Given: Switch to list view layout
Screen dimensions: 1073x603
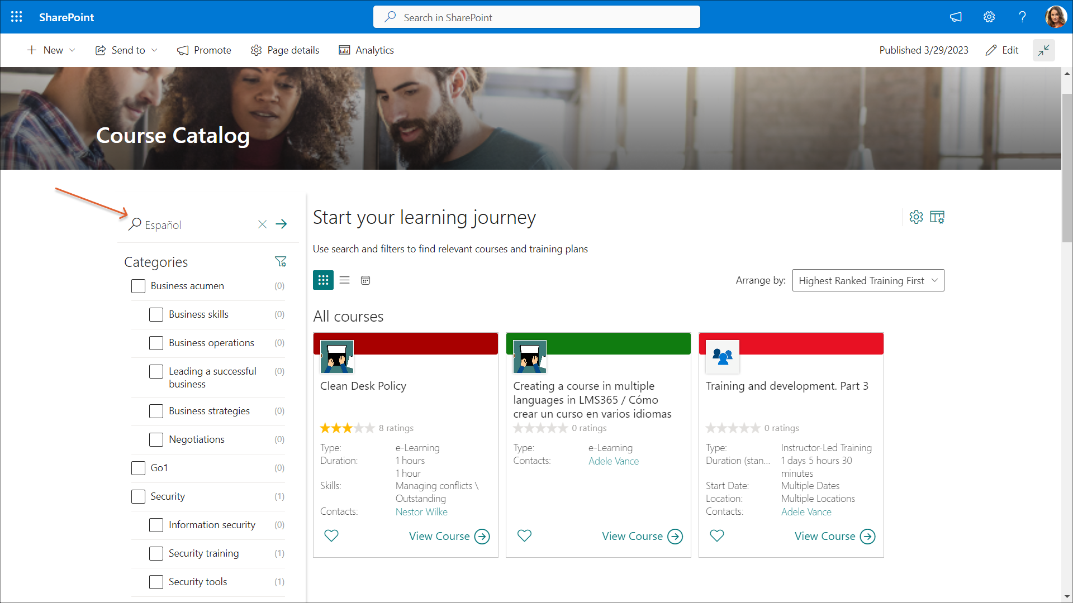Looking at the screenshot, I should tap(344, 280).
